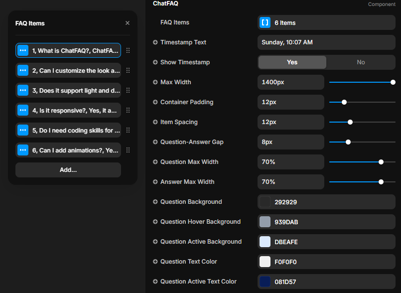This screenshot has width=401, height=293.
Task: Open FAQ item 4 'Is it responsive?'
Action: pyautogui.click(x=76, y=110)
